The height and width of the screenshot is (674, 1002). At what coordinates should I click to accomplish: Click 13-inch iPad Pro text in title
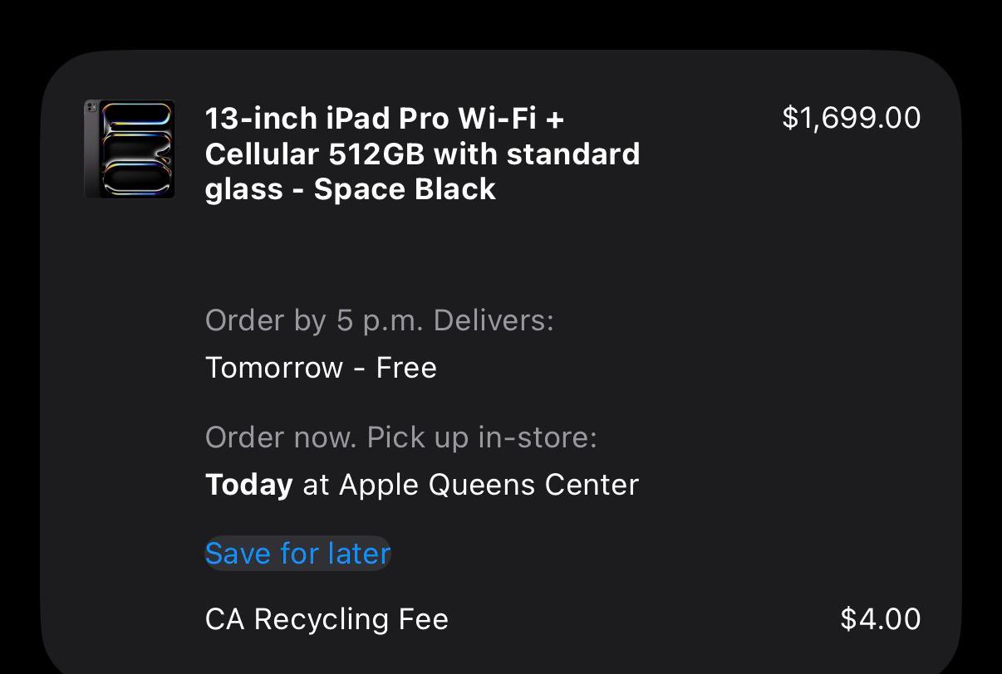[x=327, y=119]
